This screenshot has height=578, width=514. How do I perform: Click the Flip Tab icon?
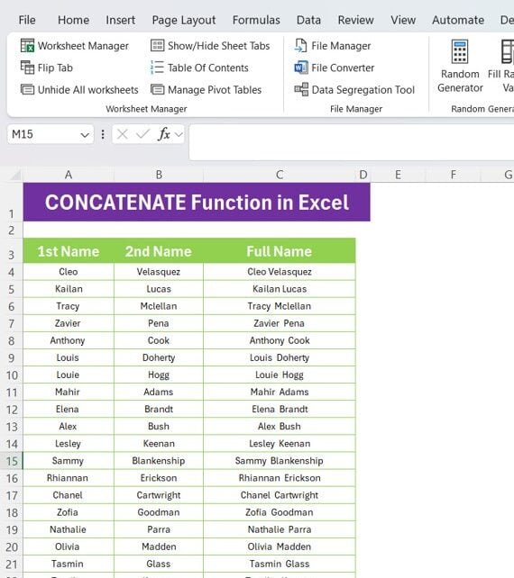27,68
